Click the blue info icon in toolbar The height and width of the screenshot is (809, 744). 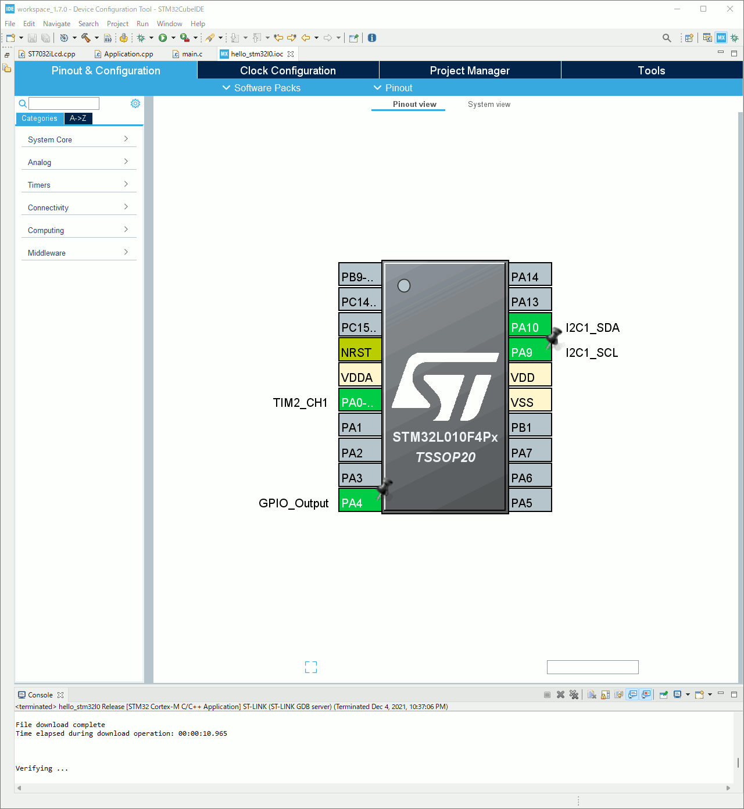click(372, 38)
